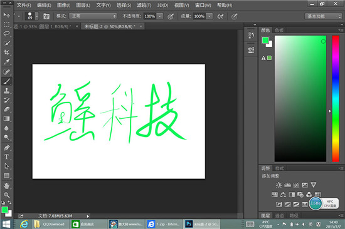Swap foreground and background colors
345x229 pixels.
[9, 202]
